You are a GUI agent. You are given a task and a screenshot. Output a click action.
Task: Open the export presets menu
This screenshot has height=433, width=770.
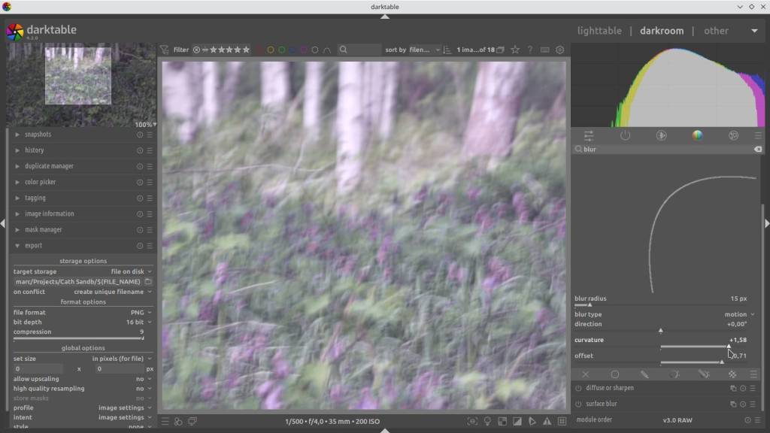tap(150, 246)
